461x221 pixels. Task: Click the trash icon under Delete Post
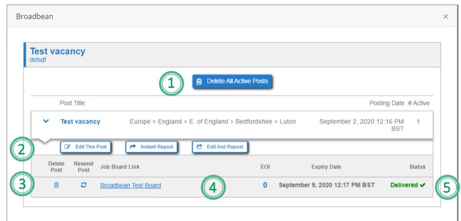coord(56,185)
